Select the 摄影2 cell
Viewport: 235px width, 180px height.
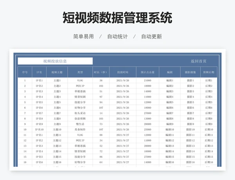coord(190,86)
